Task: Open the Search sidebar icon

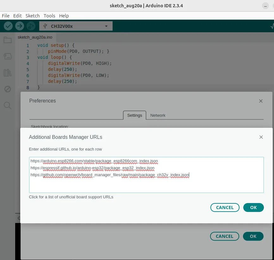Action: (x=8, y=106)
